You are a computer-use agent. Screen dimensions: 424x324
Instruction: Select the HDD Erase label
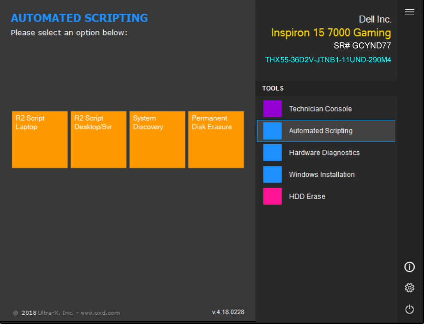307,196
